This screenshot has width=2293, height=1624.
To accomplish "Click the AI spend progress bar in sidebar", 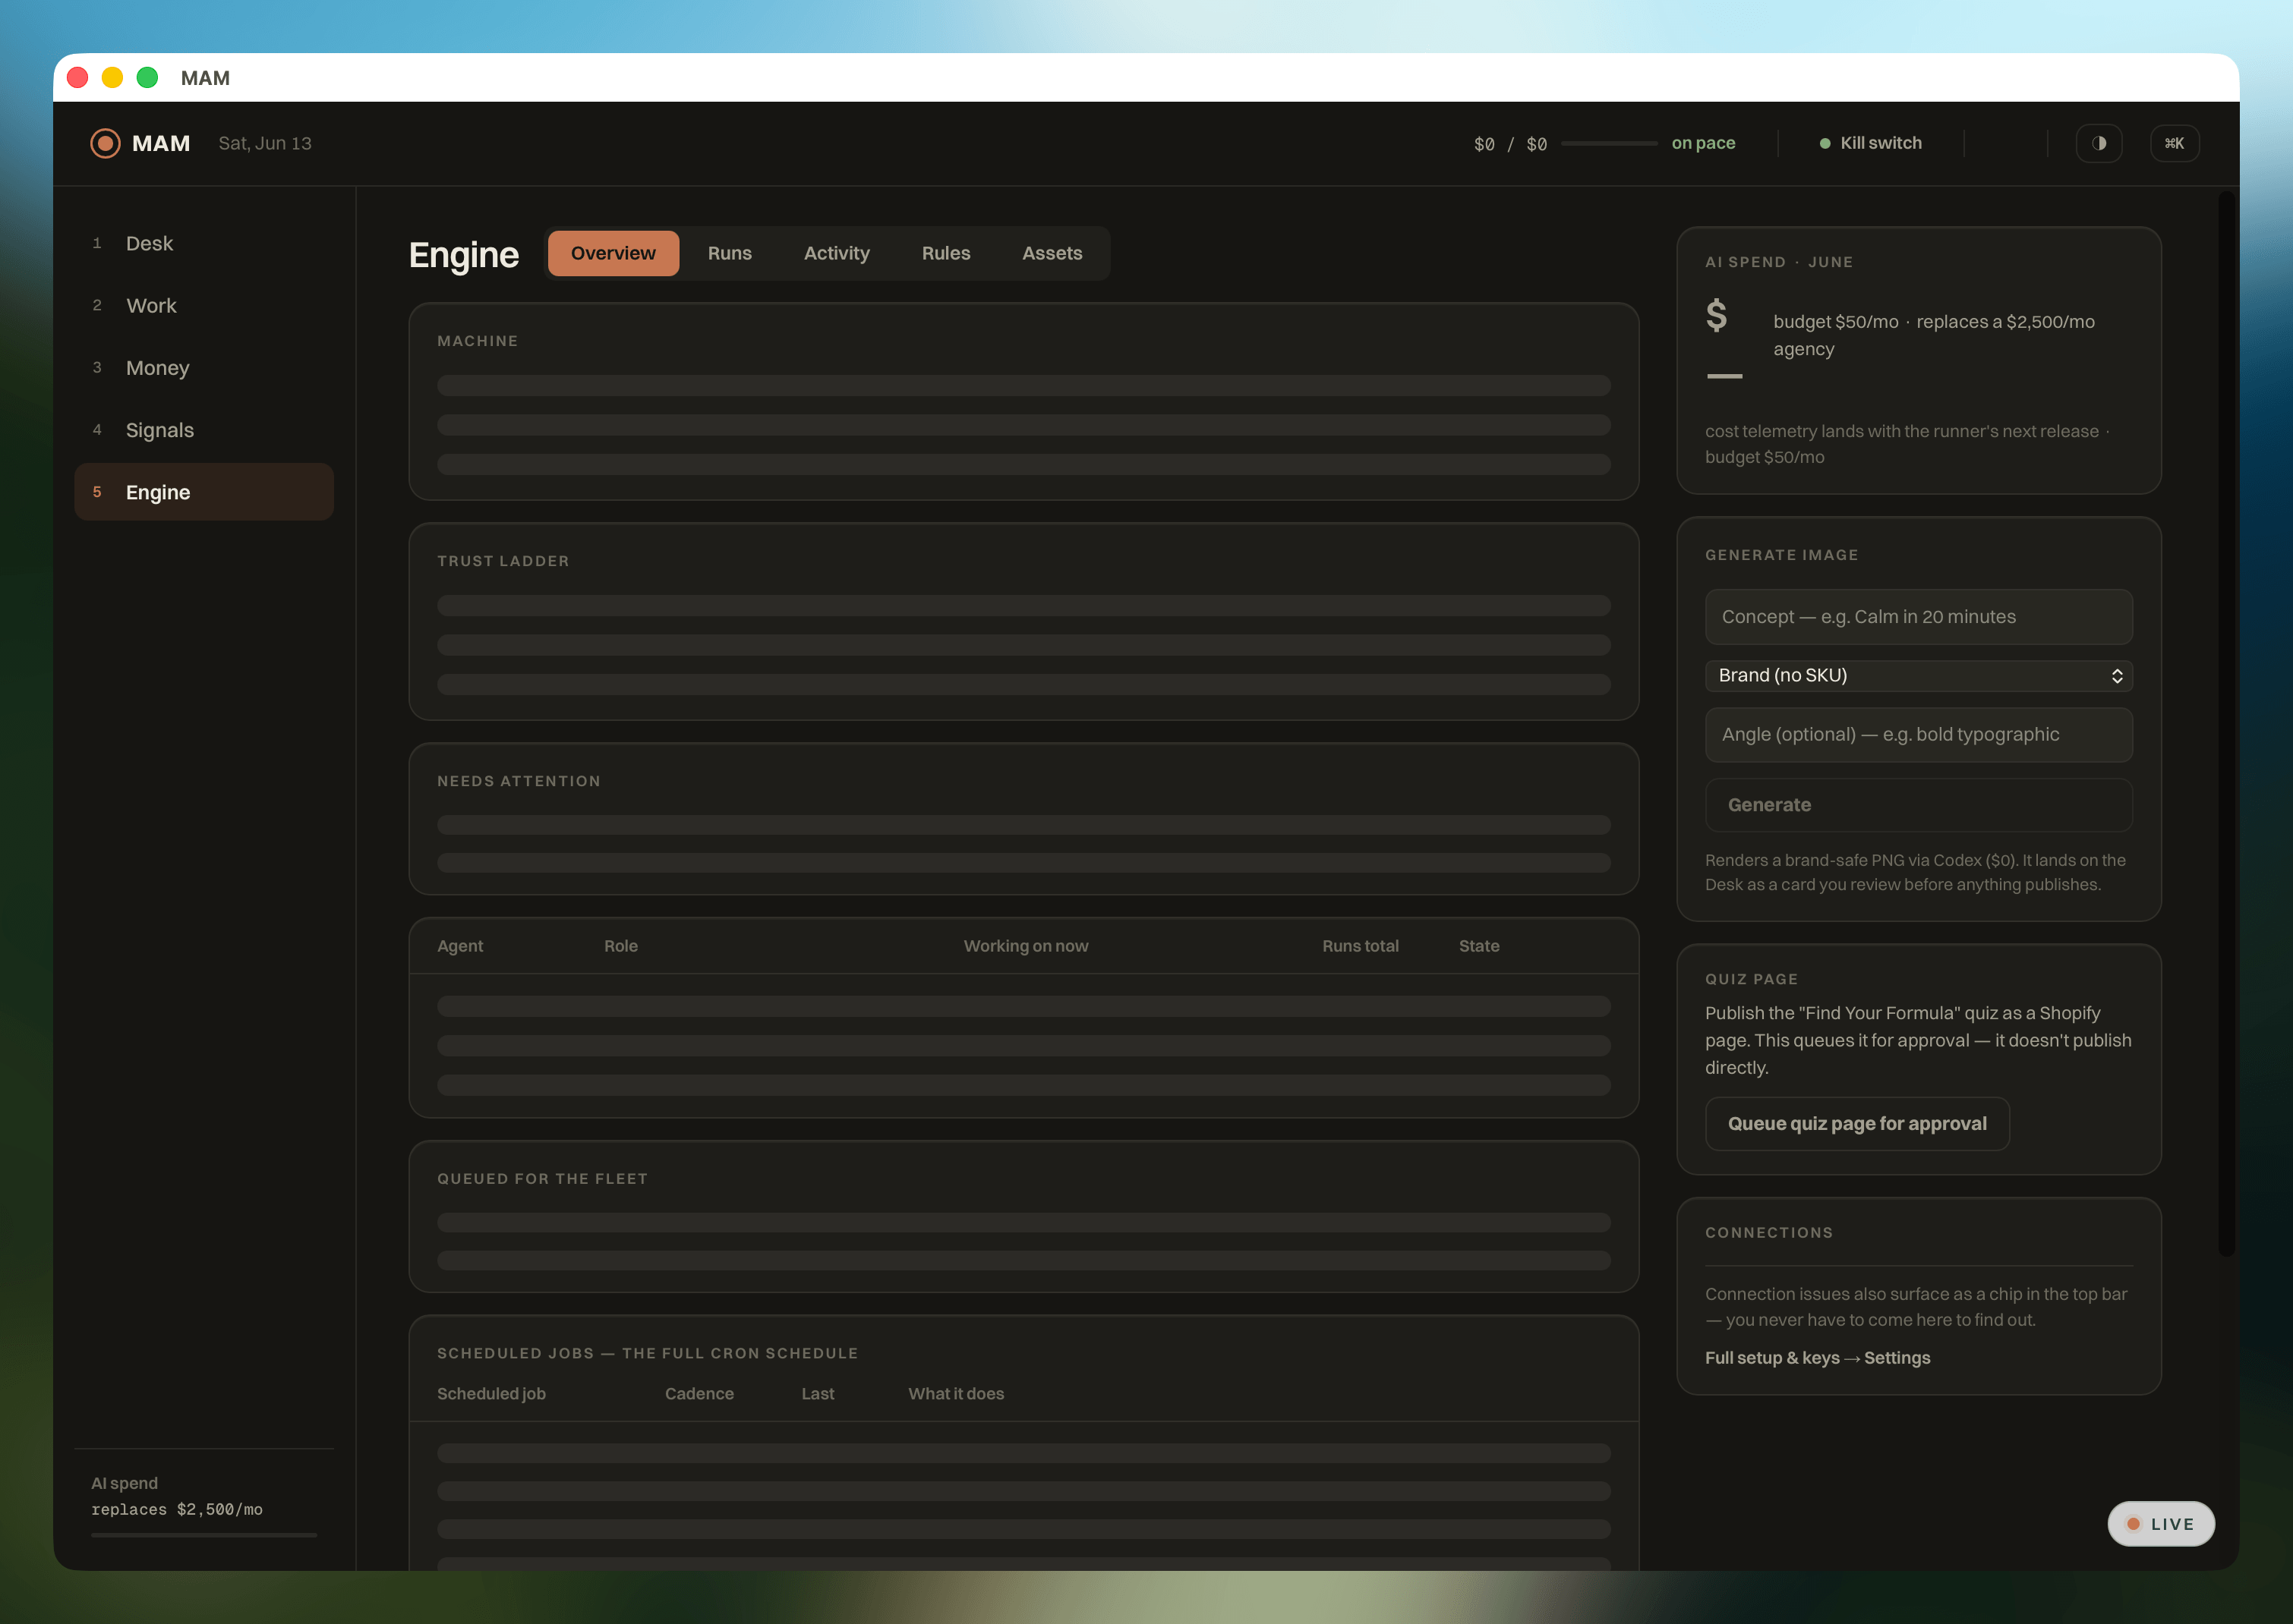I will coord(204,1534).
